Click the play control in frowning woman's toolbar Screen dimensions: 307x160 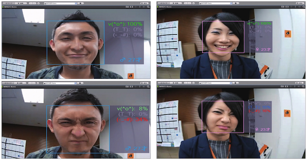pos(176,83)
